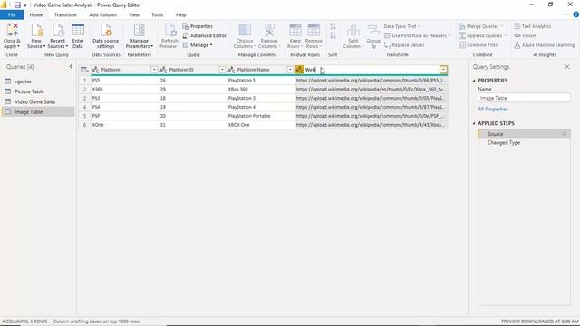Switch to Home tab
Screen dimensions: 580x326
[x=36, y=14]
